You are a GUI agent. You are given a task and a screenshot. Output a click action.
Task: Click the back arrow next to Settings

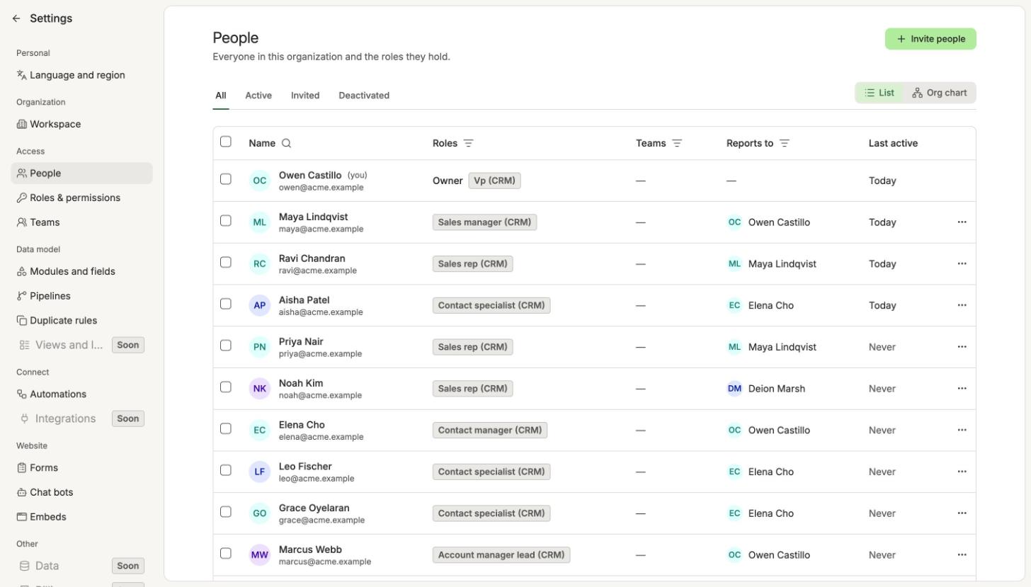tap(16, 18)
